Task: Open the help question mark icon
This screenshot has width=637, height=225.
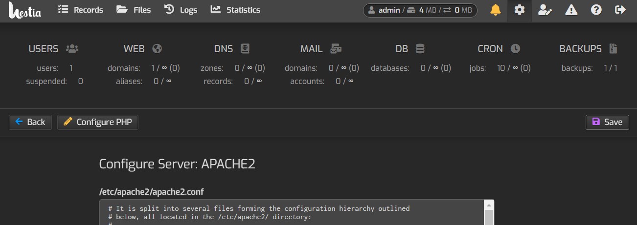Action: (x=596, y=10)
